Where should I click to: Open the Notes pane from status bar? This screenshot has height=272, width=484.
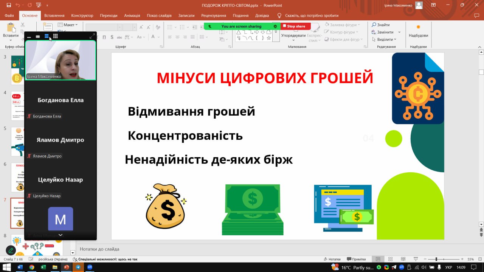tap(332, 259)
